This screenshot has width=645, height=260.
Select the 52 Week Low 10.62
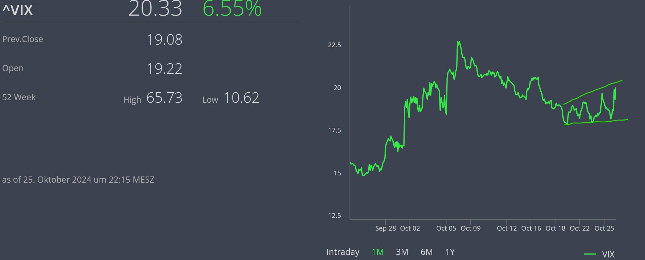(241, 98)
